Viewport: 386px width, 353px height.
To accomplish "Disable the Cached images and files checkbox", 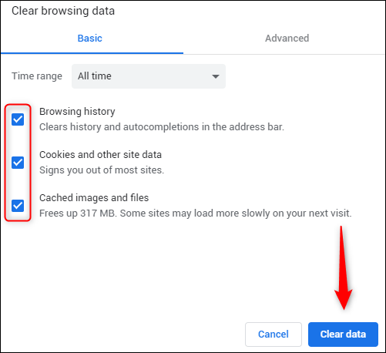I will [18, 206].
